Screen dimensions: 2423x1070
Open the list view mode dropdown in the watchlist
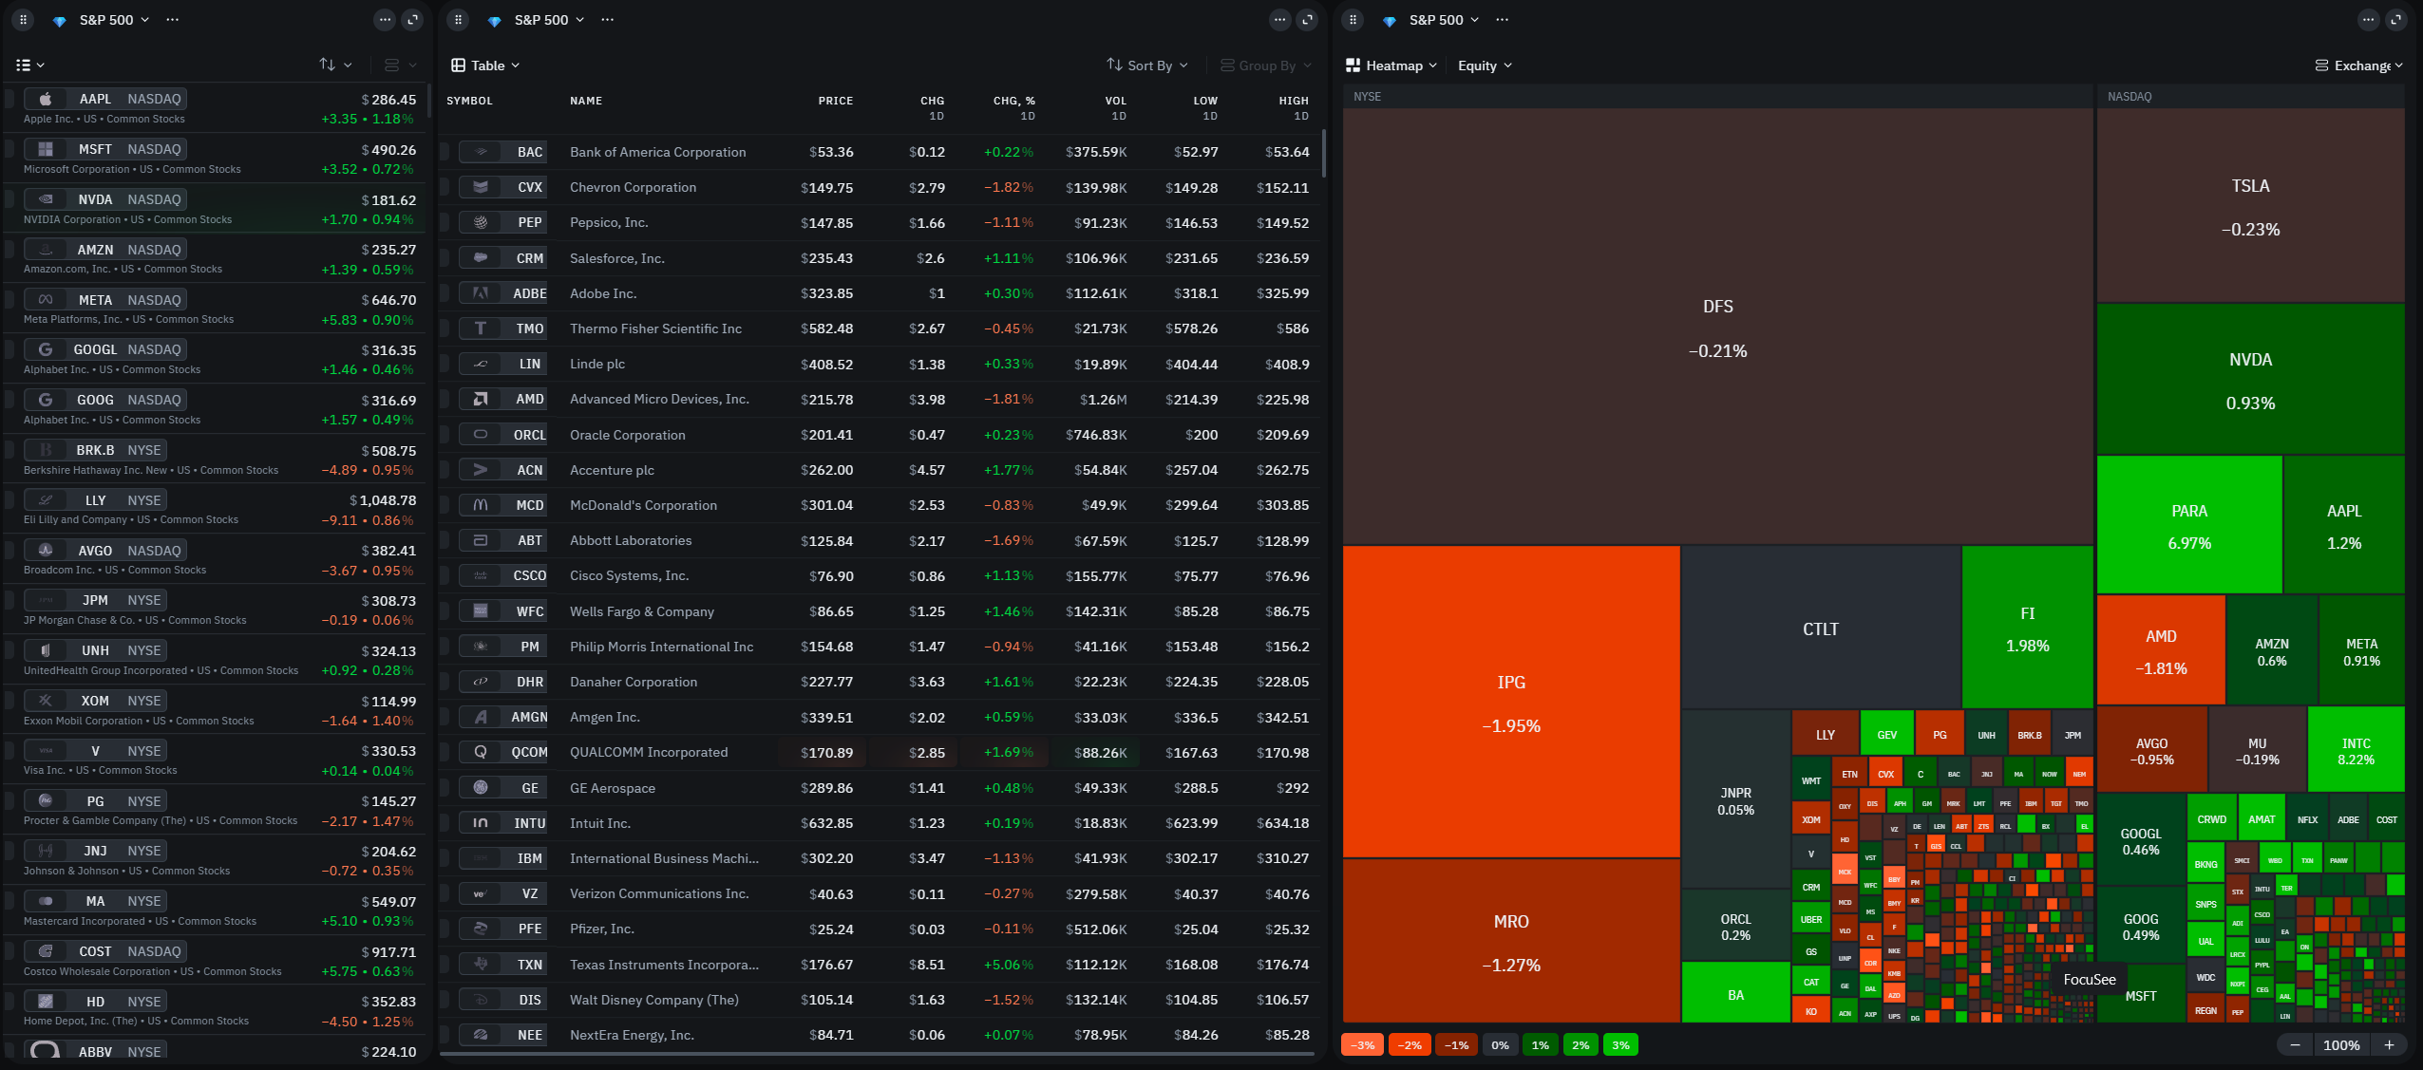[30, 65]
